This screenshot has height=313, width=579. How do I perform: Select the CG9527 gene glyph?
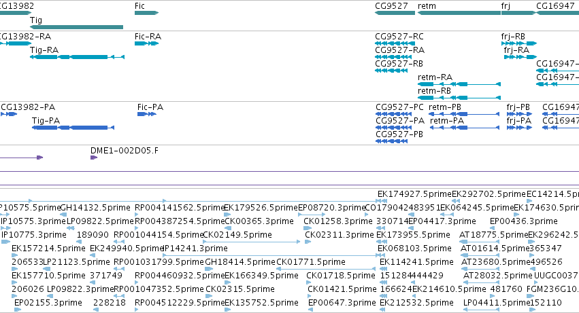click(x=395, y=13)
